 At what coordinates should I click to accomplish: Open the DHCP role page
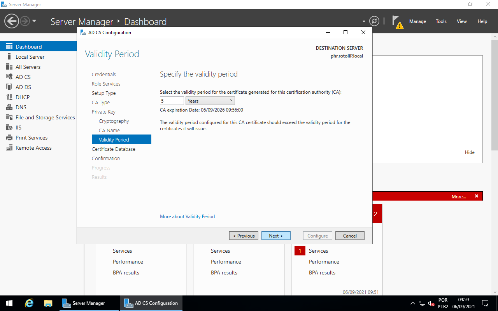(22, 97)
